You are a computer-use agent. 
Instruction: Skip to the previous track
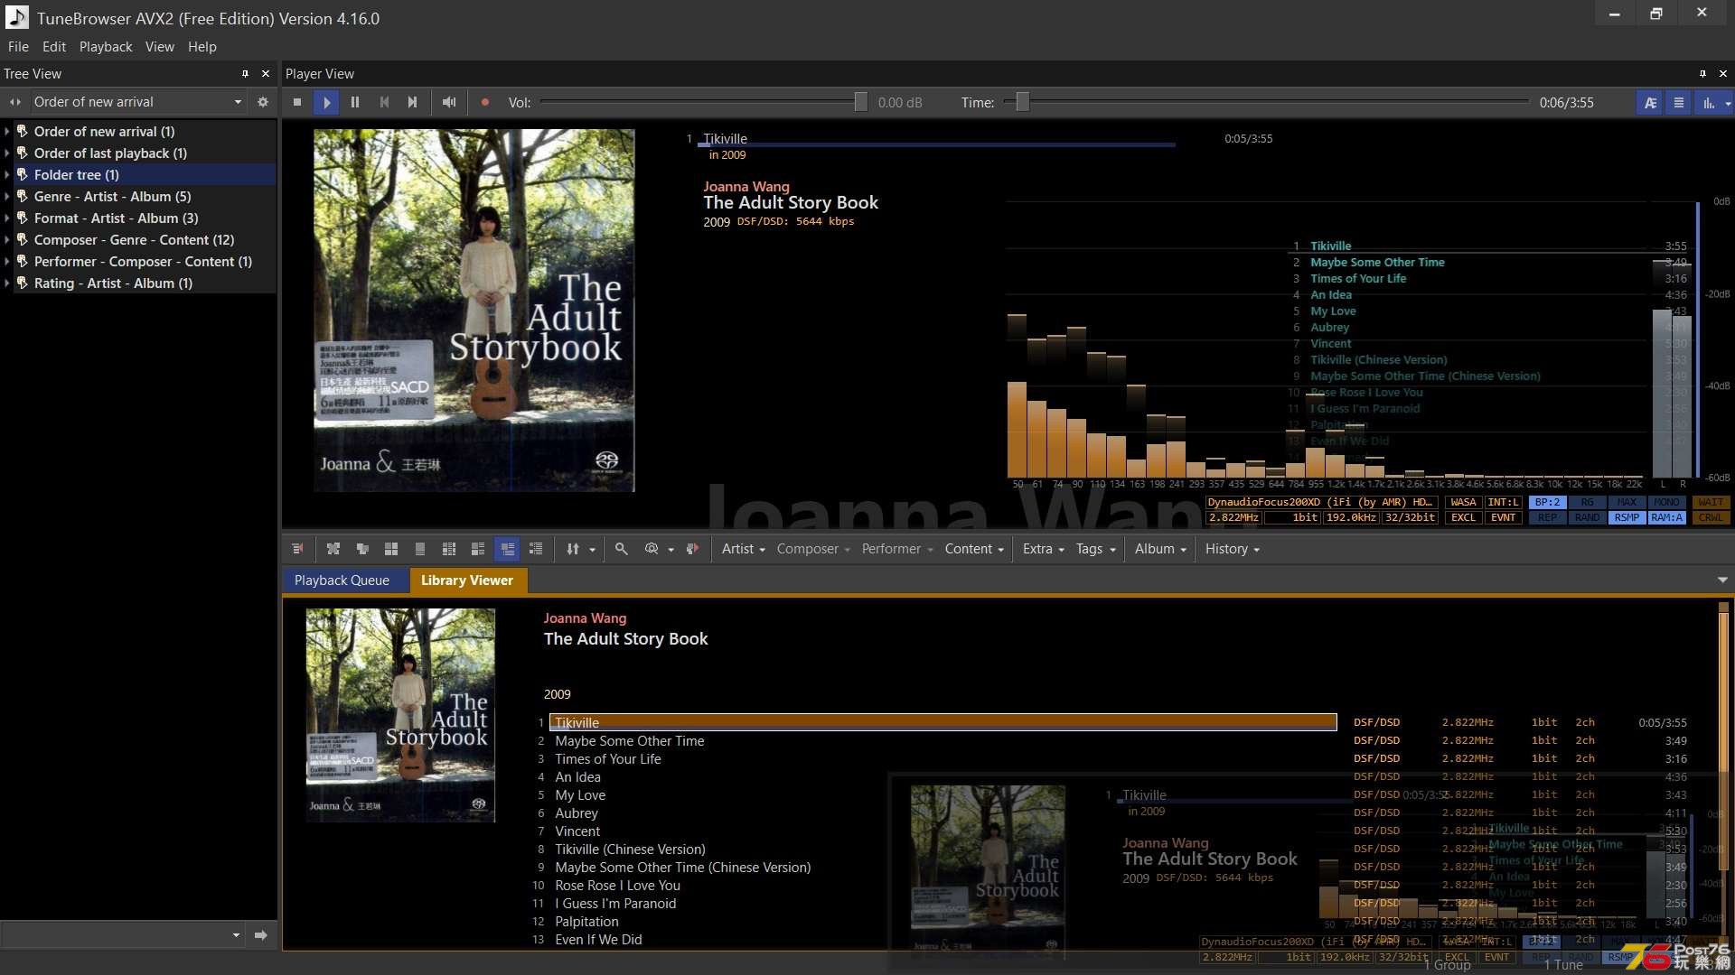(384, 103)
